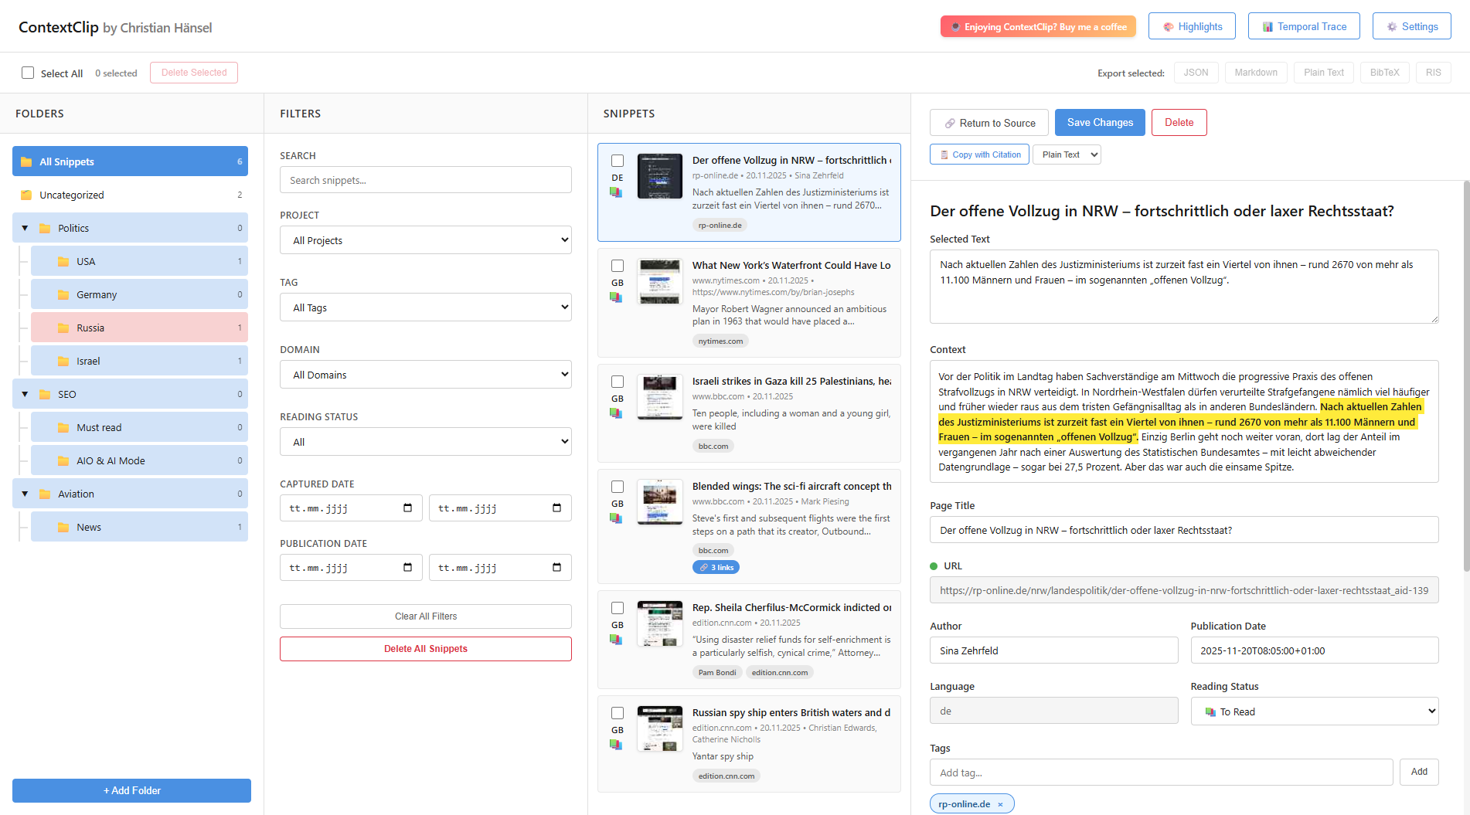Remove the rp-online.de tag
The height and width of the screenshot is (815, 1470).
[x=1000, y=804]
